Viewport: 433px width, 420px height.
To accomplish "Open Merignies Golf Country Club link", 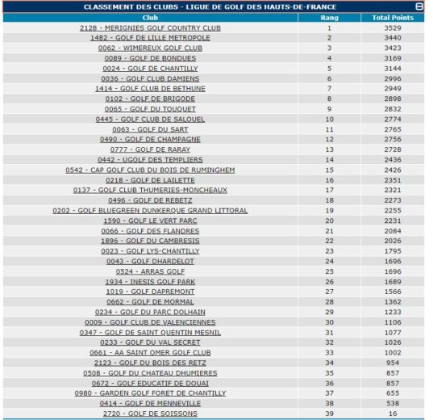I will pyautogui.click(x=150, y=28).
